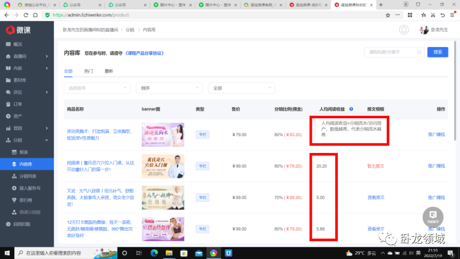This screenshot has height=259, width=460.
Task: Collapse 分销 sidebar menu
Action: tap(27, 140)
